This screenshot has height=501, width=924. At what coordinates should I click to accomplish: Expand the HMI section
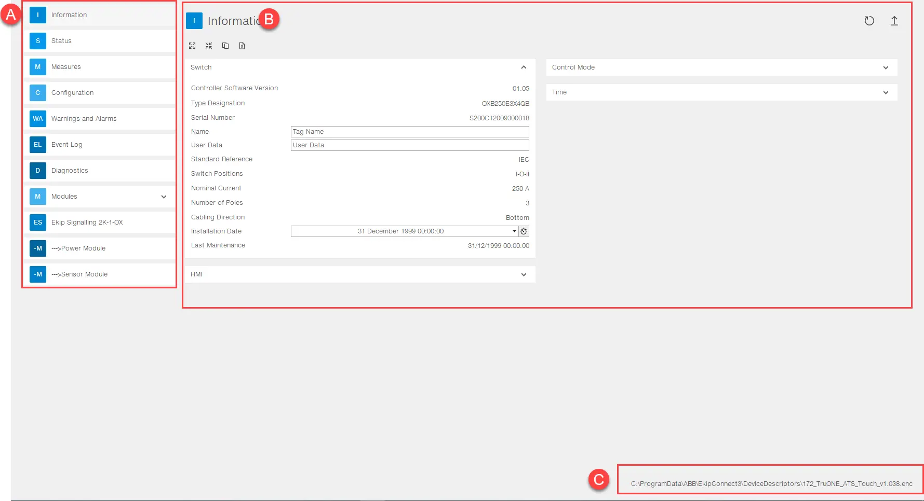524,274
